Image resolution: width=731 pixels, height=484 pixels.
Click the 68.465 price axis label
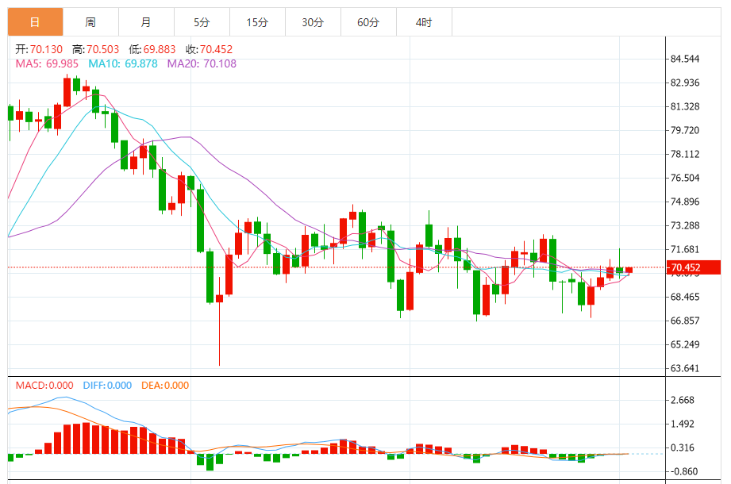pos(685,297)
